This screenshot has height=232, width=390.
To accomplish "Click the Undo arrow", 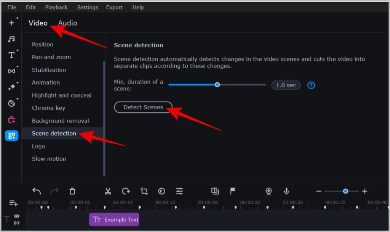I will pyautogui.click(x=37, y=191).
